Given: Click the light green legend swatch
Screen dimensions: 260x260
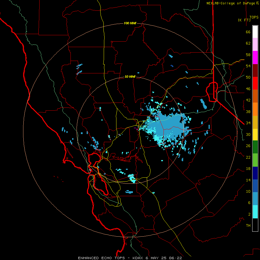Looking at the screenshot, I should point(255,160).
